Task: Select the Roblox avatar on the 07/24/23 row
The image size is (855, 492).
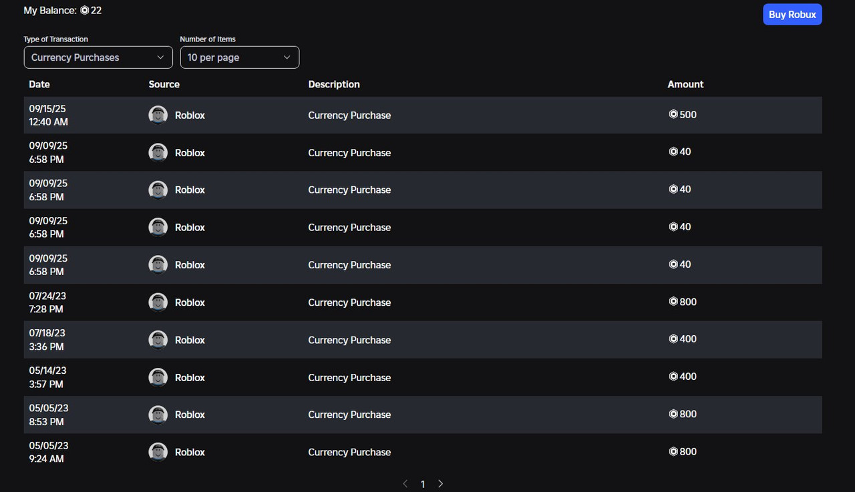Action: click(158, 302)
